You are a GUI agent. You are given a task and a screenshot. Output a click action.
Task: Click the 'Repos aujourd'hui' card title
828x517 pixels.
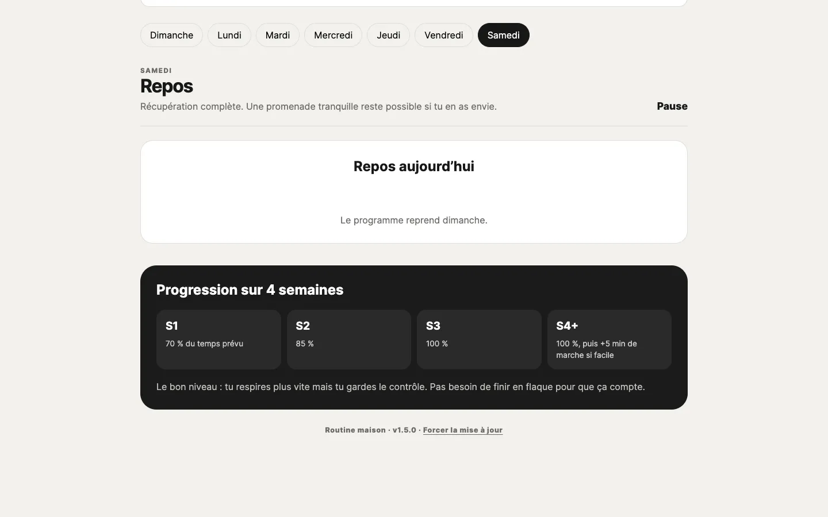click(414, 167)
